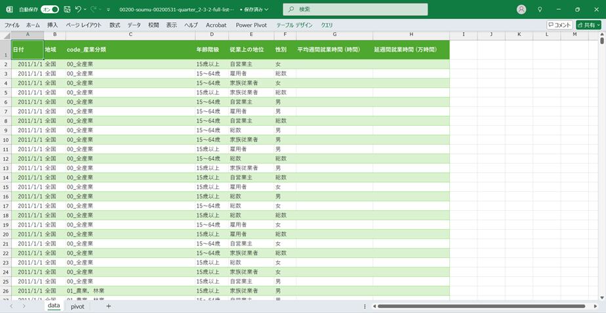Open the Power Pivot ribbon tab
The image size is (606, 313).
click(x=251, y=25)
